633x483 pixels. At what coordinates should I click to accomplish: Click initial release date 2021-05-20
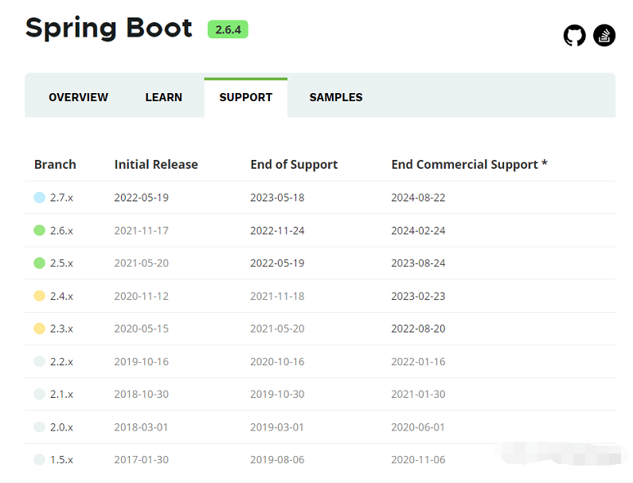141,263
